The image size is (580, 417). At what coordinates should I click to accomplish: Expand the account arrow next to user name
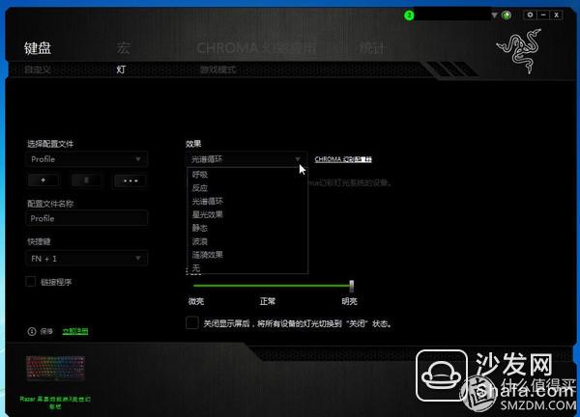click(494, 15)
